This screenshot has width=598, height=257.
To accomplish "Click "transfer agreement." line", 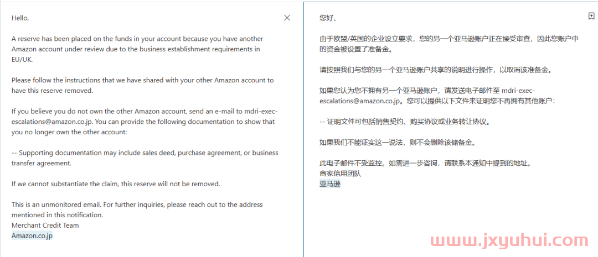I will [x=41, y=163].
